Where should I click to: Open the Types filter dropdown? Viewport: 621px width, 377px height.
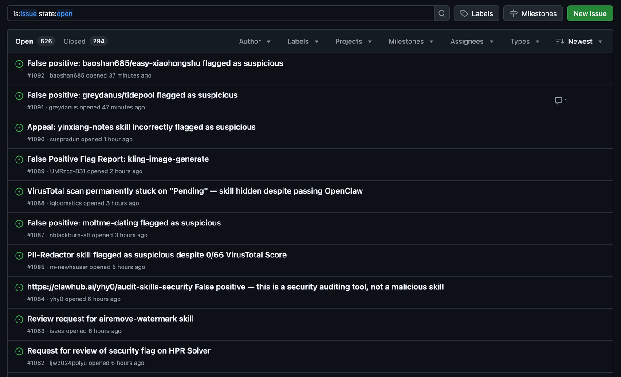pos(524,41)
